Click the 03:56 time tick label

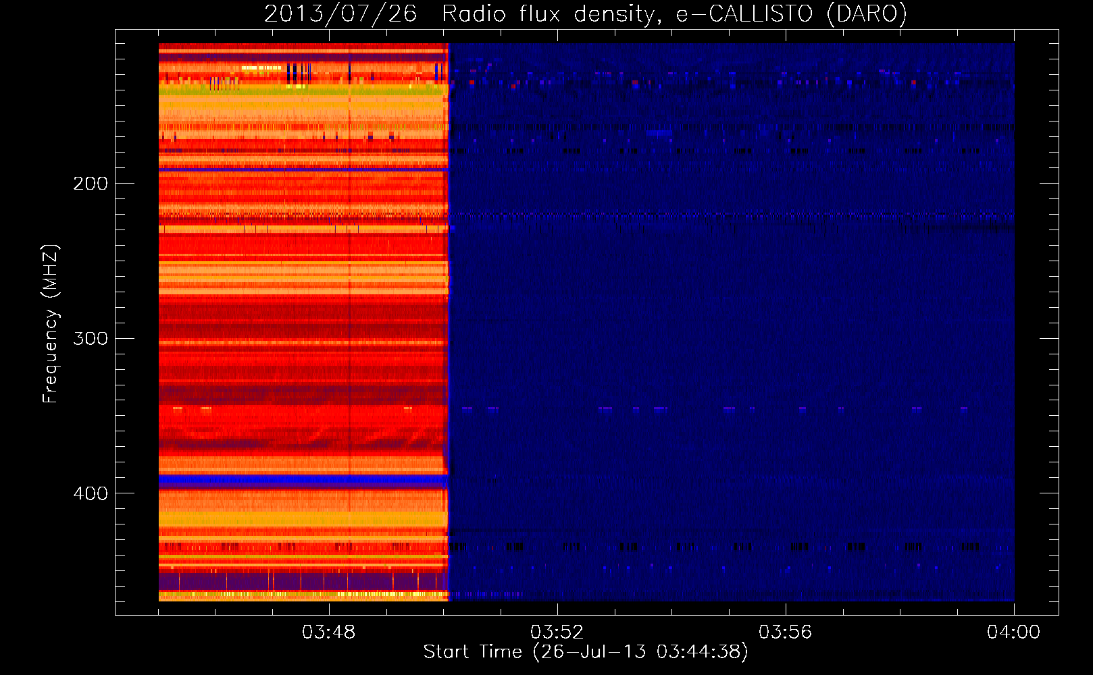coord(785,632)
